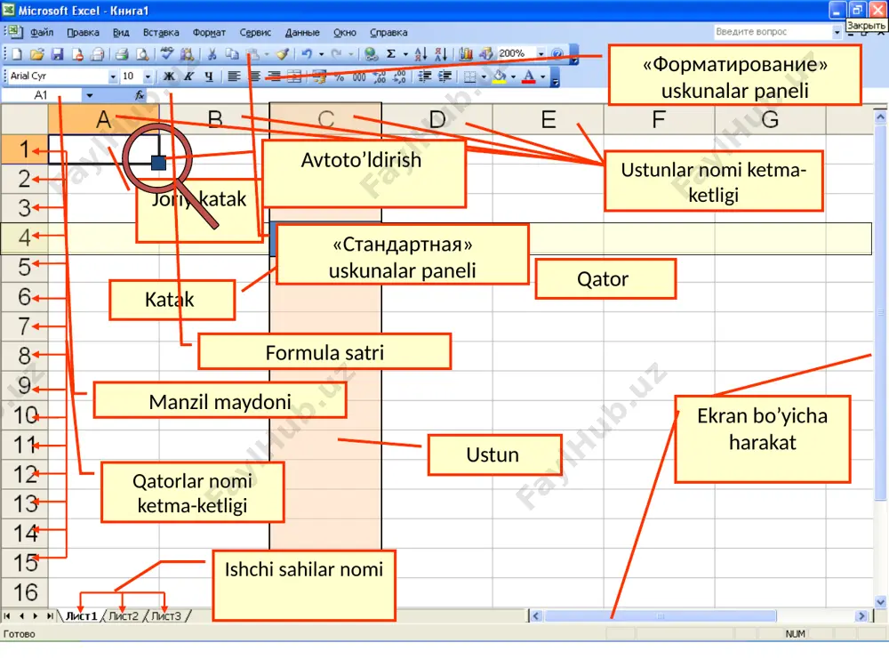Click the Print icon in the toolbar
Screen dimensions: 889x667
coord(121,54)
